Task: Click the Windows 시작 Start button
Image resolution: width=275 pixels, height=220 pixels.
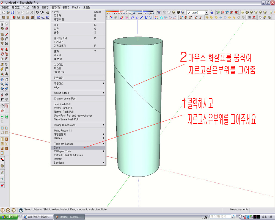Action: [x=9, y=217]
